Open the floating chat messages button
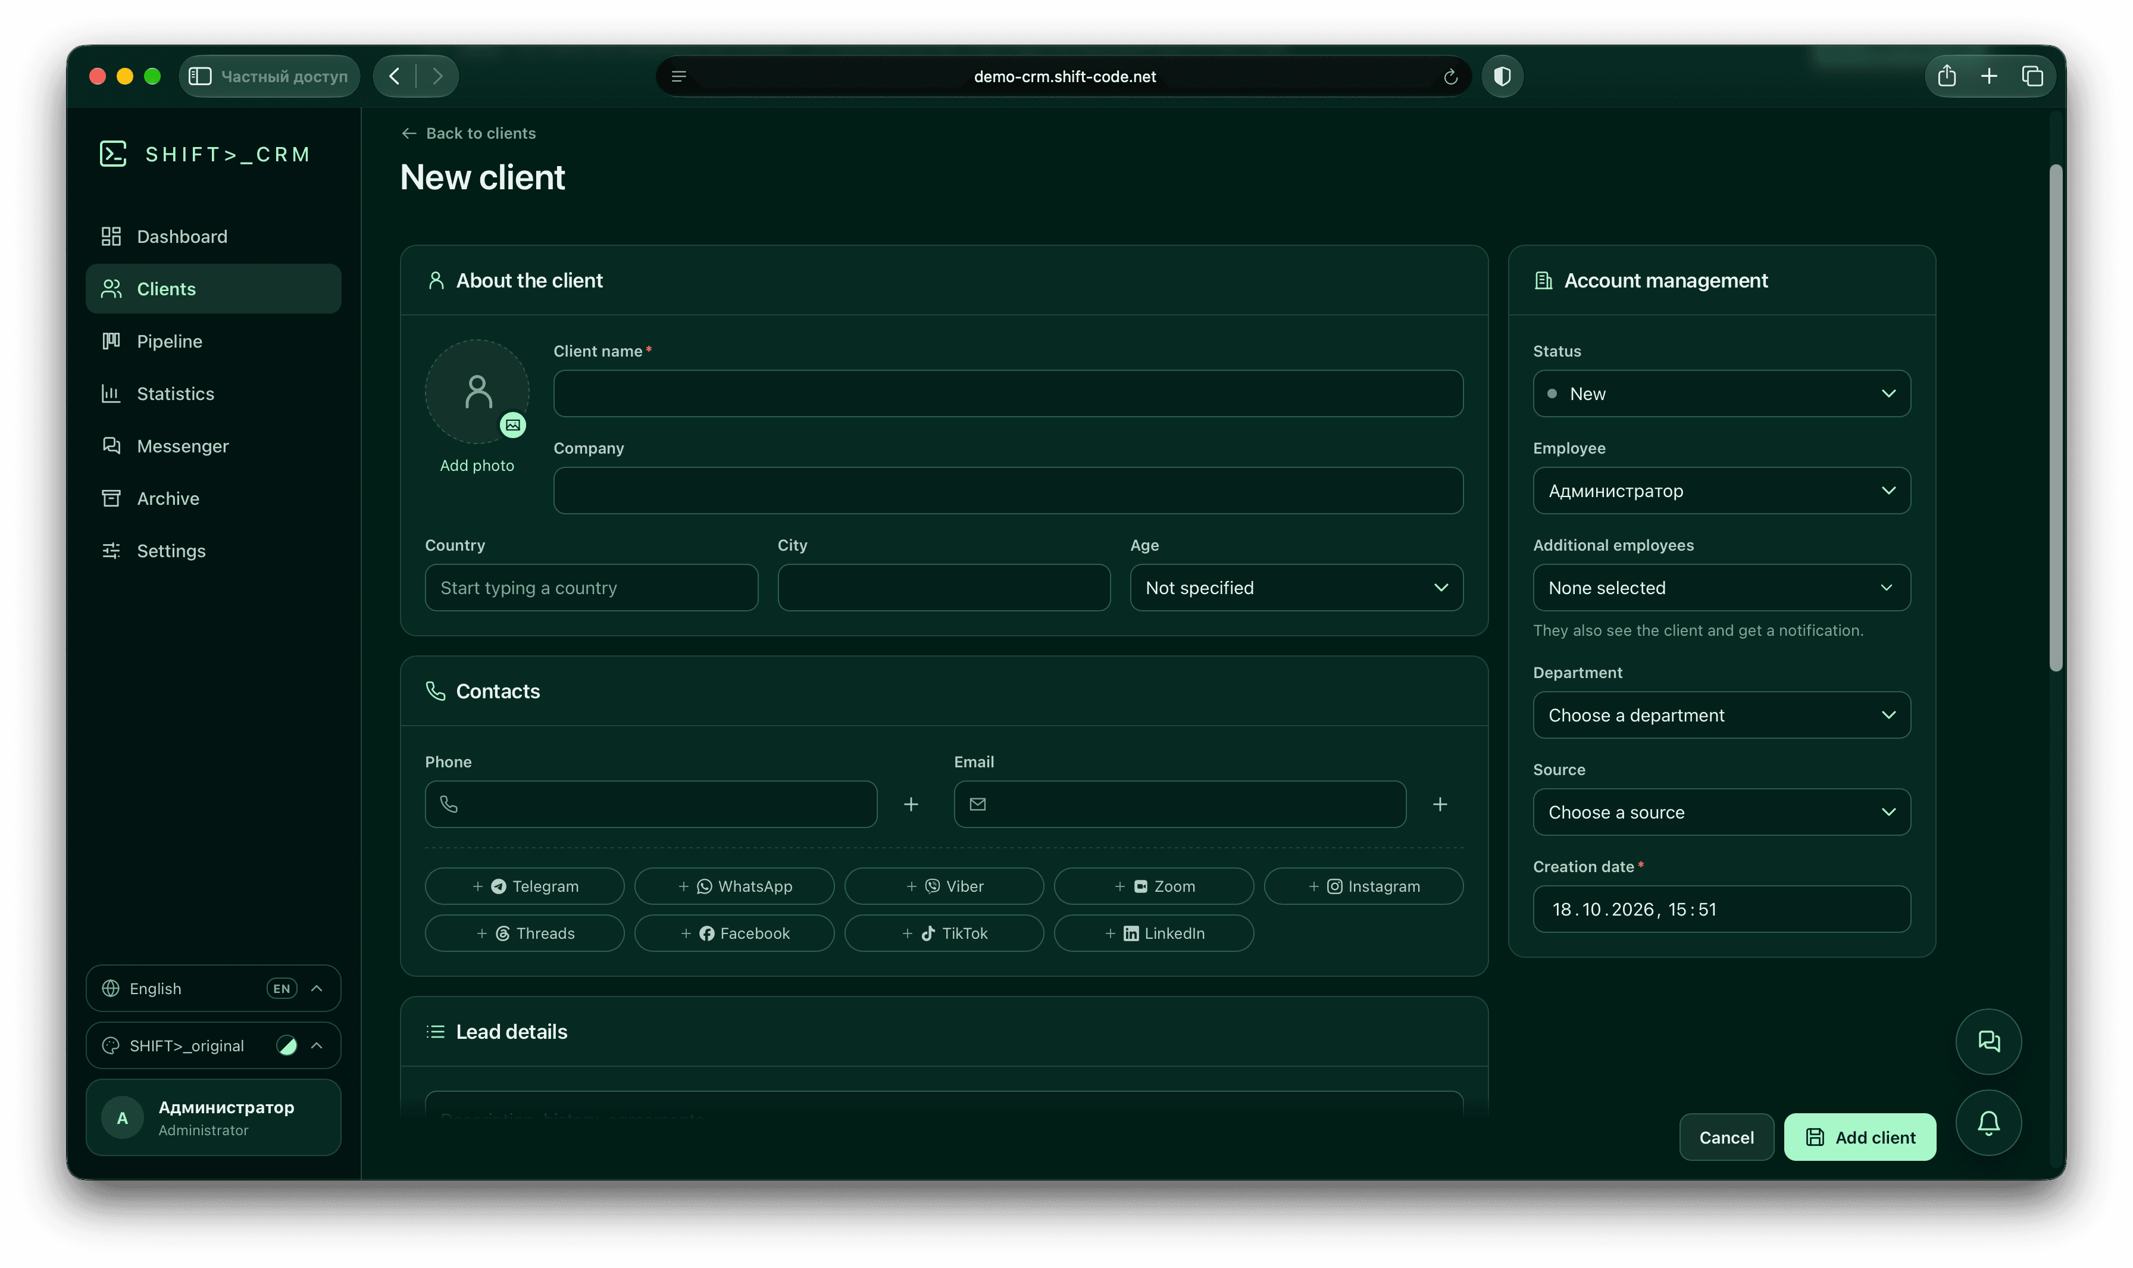Viewport: 2133px width, 1268px height. click(1988, 1041)
